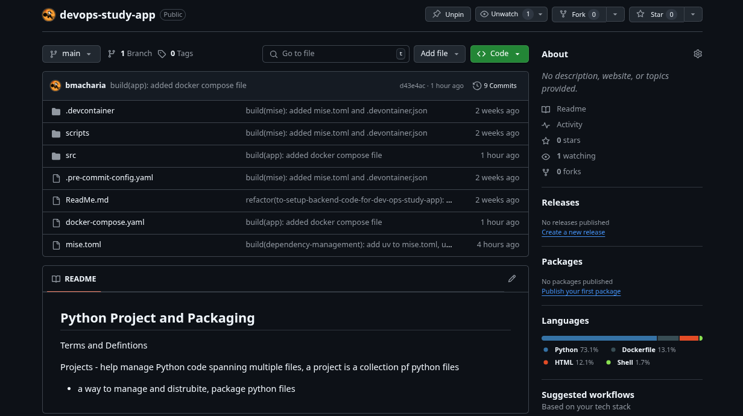This screenshot has height=416, width=743.
Task: Open the 9 Commits history
Action: pyautogui.click(x=495, y=86)
